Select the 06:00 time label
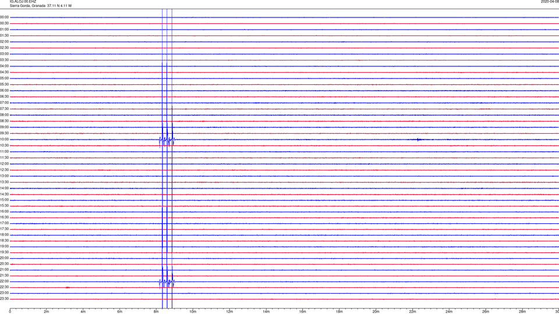 [4, 91]
